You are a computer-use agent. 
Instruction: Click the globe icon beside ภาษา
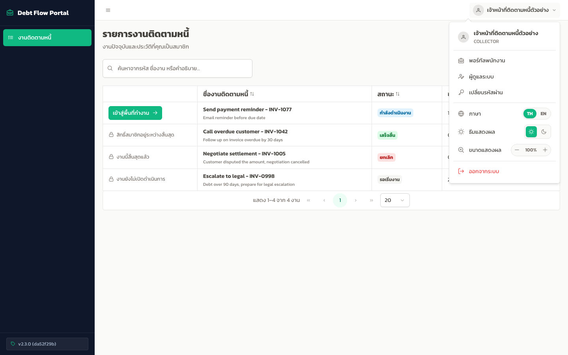click(461, 114)
